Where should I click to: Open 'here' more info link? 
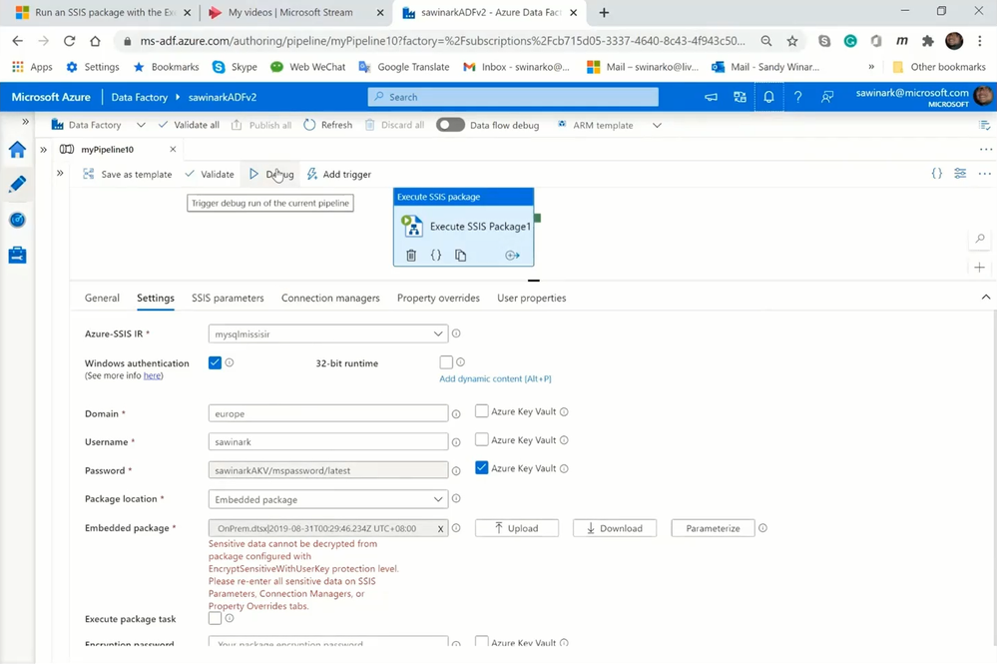point(152,375)
